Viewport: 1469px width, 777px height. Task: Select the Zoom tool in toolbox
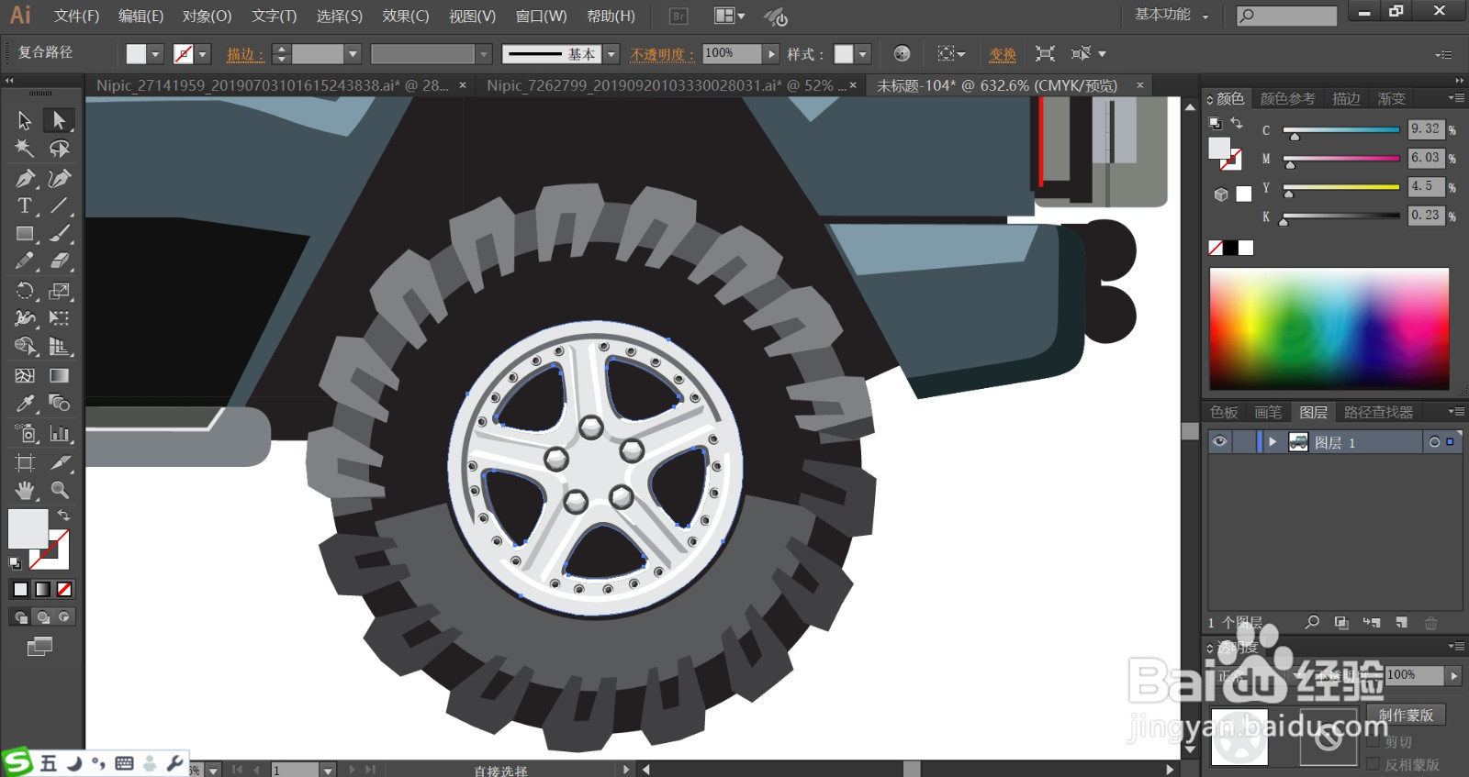60,490
